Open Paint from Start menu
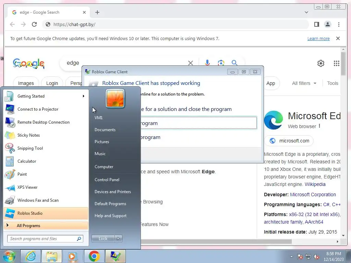This screenshot has height=263, width=351. (46, 174)
